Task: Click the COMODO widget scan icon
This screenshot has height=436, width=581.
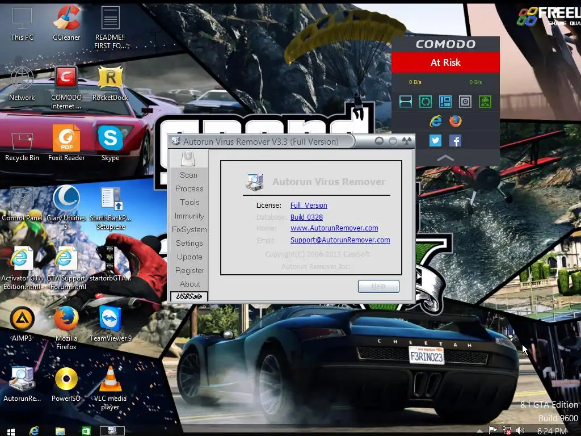Action: coord(405,101)
